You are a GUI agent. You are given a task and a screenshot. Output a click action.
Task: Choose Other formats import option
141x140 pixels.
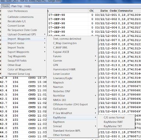(61, 135)
